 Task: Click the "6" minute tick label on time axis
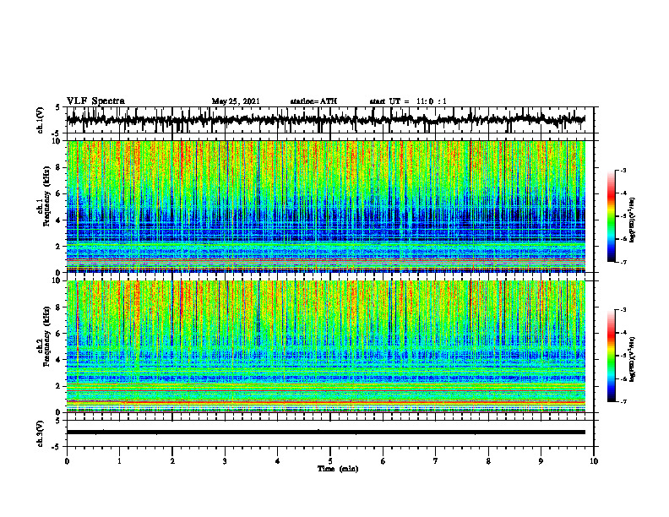click(383, 461)
